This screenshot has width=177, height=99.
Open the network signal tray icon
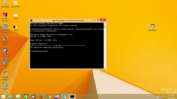point(161,96)
